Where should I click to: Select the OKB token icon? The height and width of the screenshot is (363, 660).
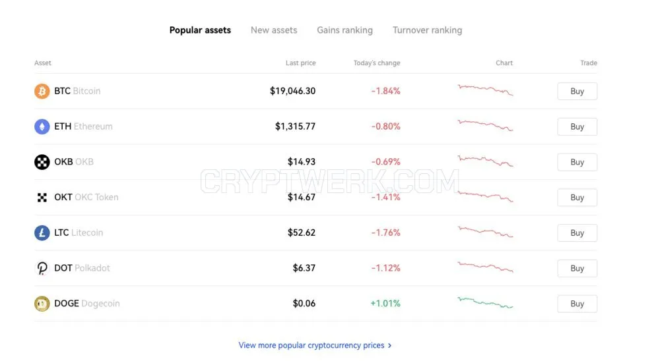(x=42, y=162)
